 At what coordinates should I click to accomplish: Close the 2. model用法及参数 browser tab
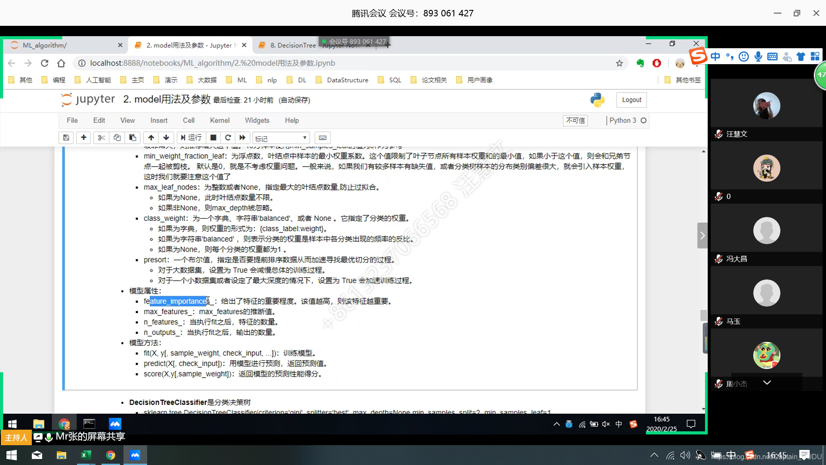click(244, 45)
